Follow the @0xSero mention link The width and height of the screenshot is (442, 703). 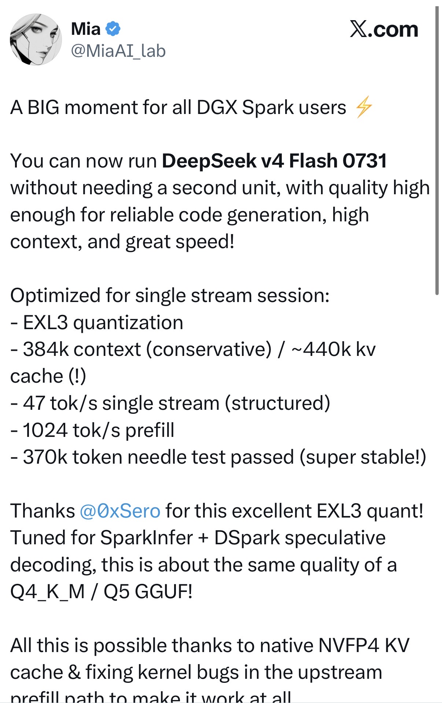point(120,511)
